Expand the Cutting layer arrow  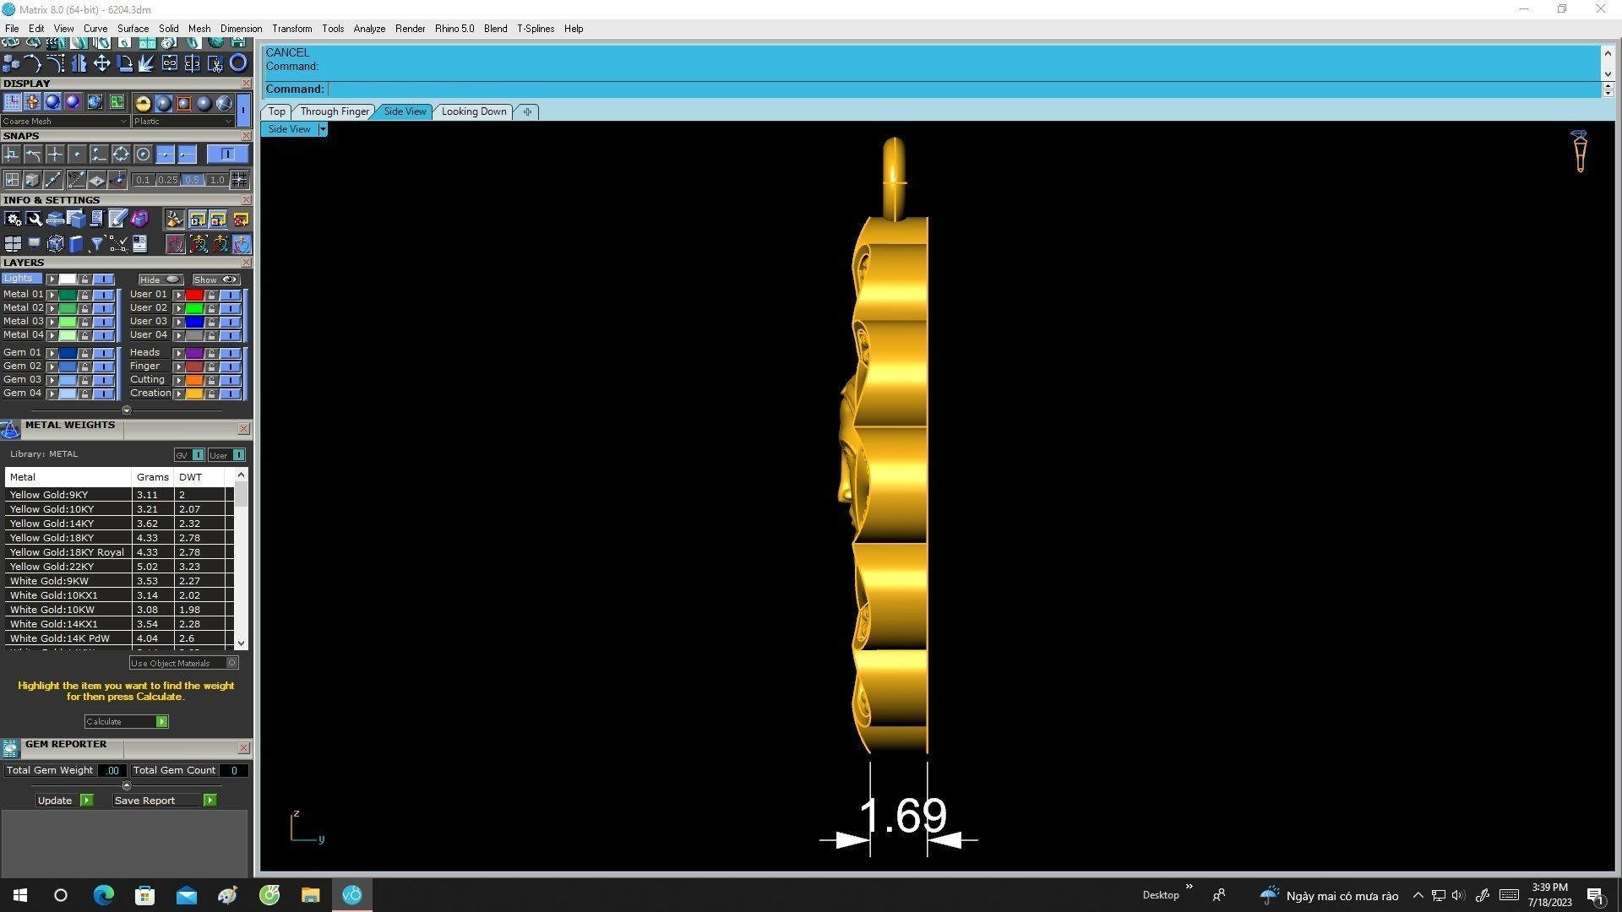click(x=178, y=380)
